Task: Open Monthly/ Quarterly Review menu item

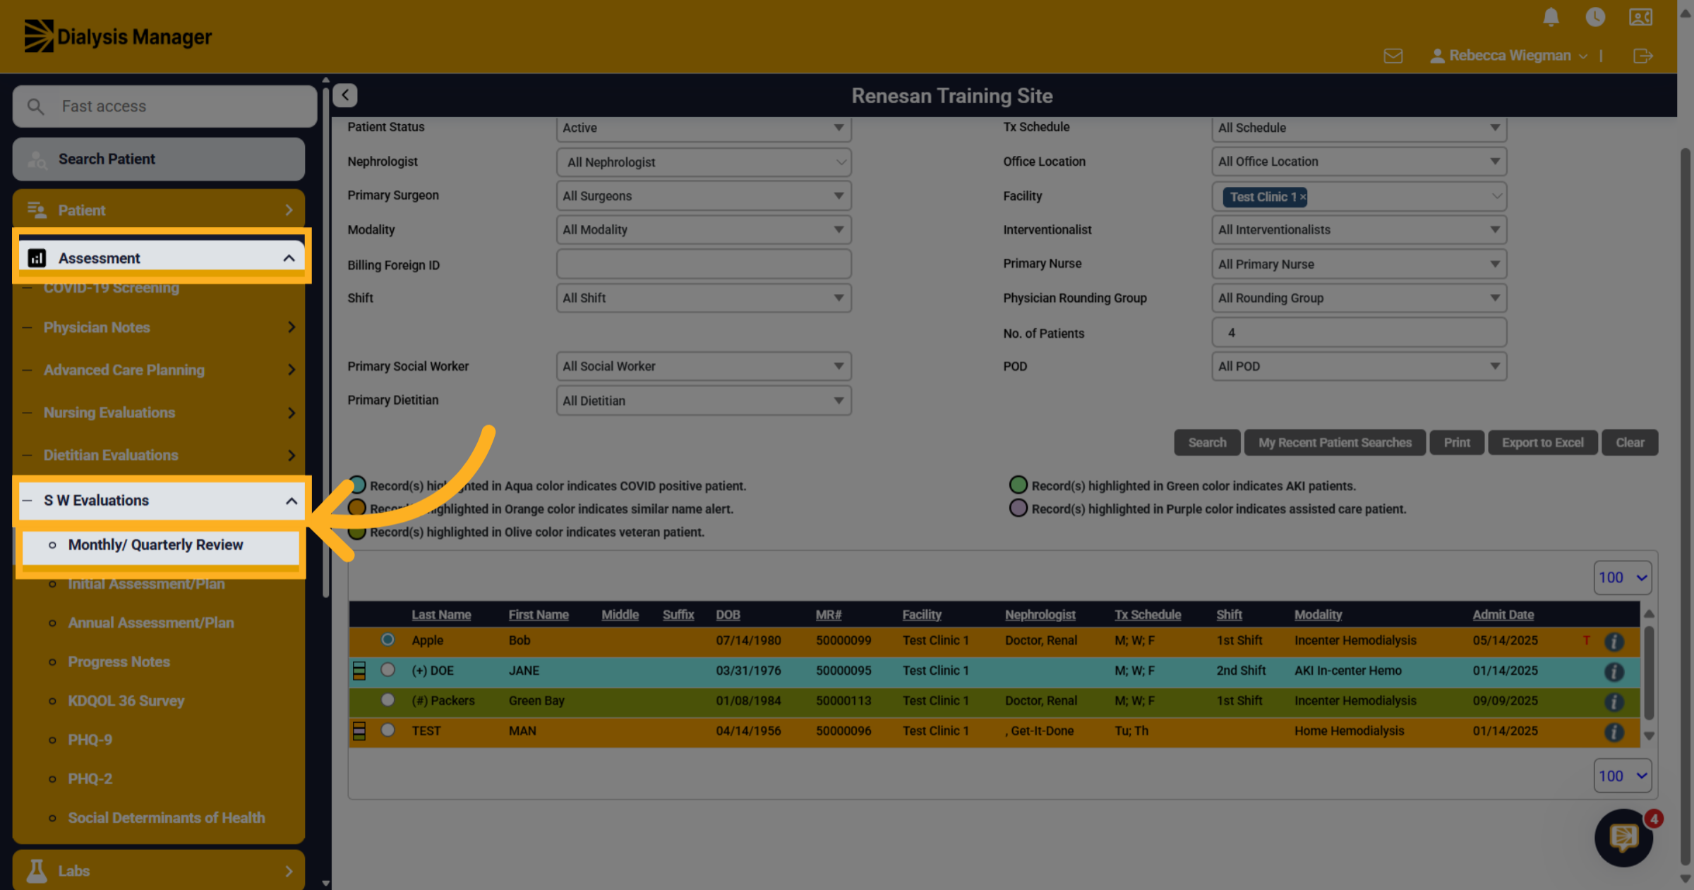Action: pos(155,545)
